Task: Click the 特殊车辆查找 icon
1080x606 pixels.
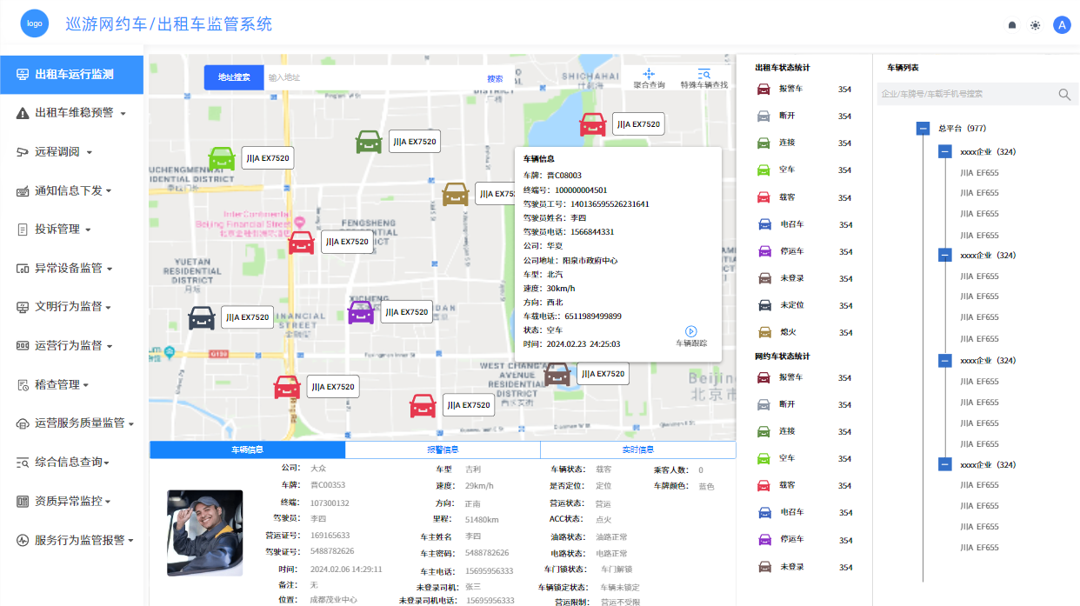Action: [x=703, y=76]
